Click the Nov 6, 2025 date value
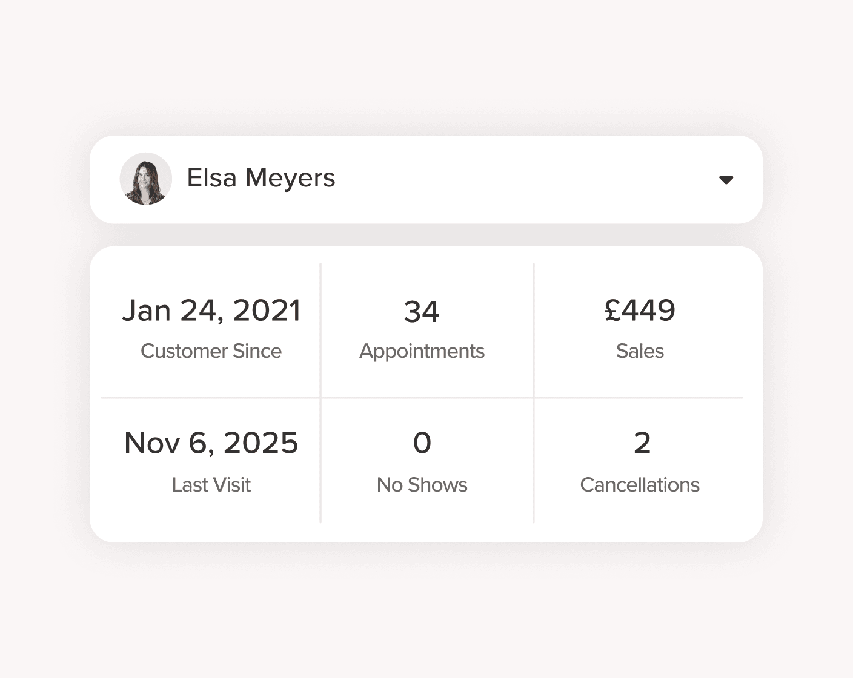Image resolution: width=853 pixels, height=678 pixels. tap(211, 443)
